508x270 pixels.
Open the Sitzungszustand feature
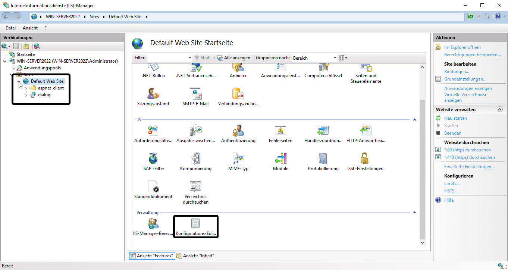(153, 97)
